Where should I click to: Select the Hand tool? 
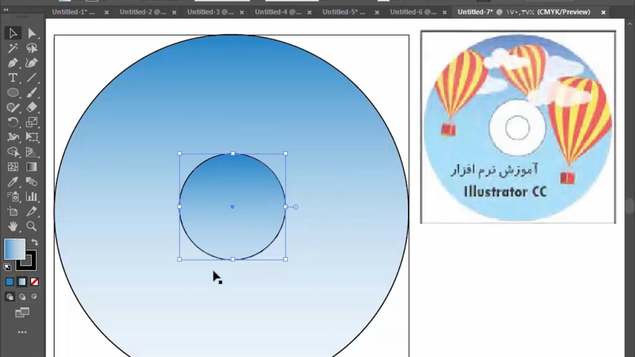click(13, 227)
